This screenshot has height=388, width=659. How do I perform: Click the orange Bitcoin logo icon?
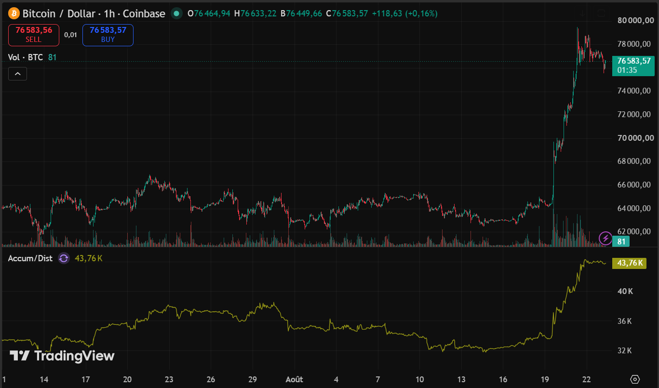click(x=13, y=13)
